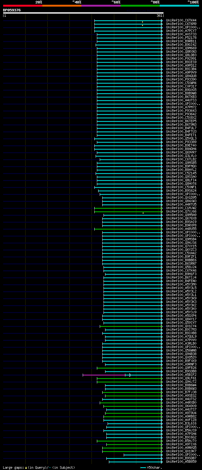Open hit UniRef100_Q7XJ66

181,212
